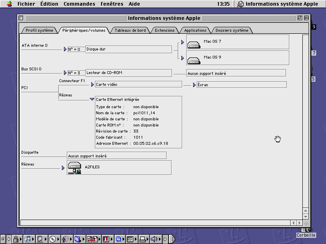Screen dimensions: 326x244
Task: Switch to the Profil système tab
Action: 39,30
